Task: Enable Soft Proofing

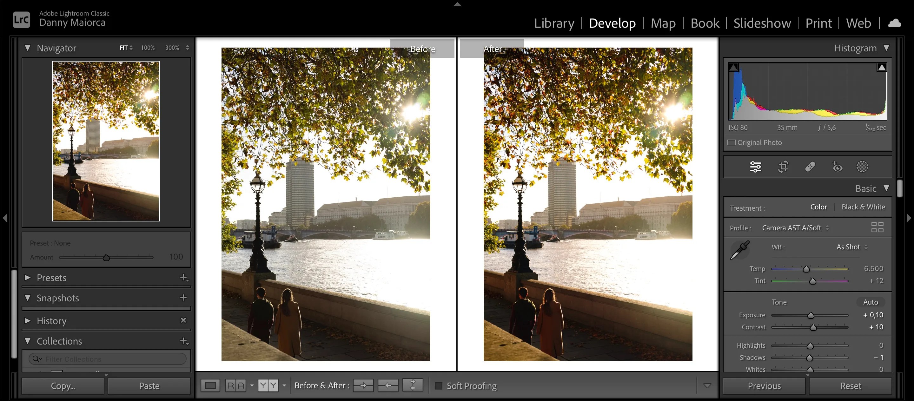Action: coord(439,385)
